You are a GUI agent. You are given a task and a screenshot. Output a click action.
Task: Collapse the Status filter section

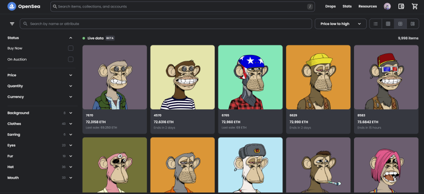70,38
